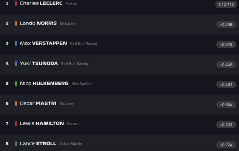Open Nico HULKENBERG driver name

[x=44, y=83]
